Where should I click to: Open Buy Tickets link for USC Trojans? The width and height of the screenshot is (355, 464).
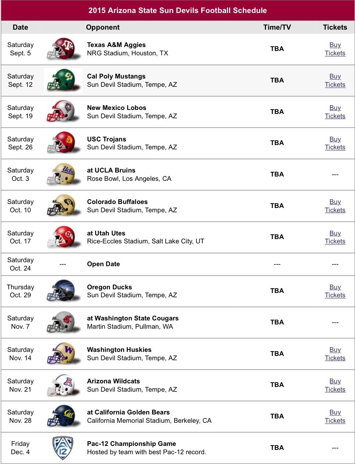click(x=335, y=143)
